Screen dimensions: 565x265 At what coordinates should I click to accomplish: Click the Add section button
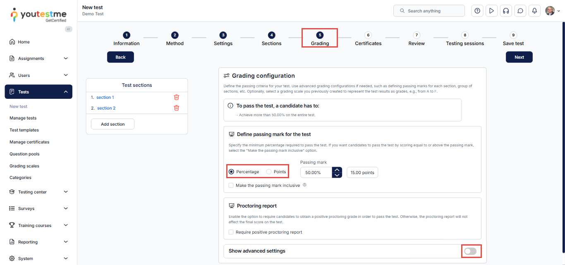tap(113, 124)
